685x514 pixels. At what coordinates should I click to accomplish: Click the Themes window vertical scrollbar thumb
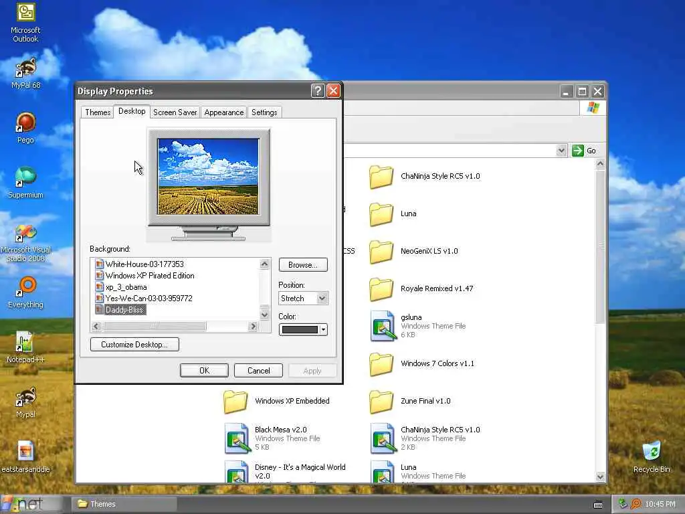(x=601, y=246)
